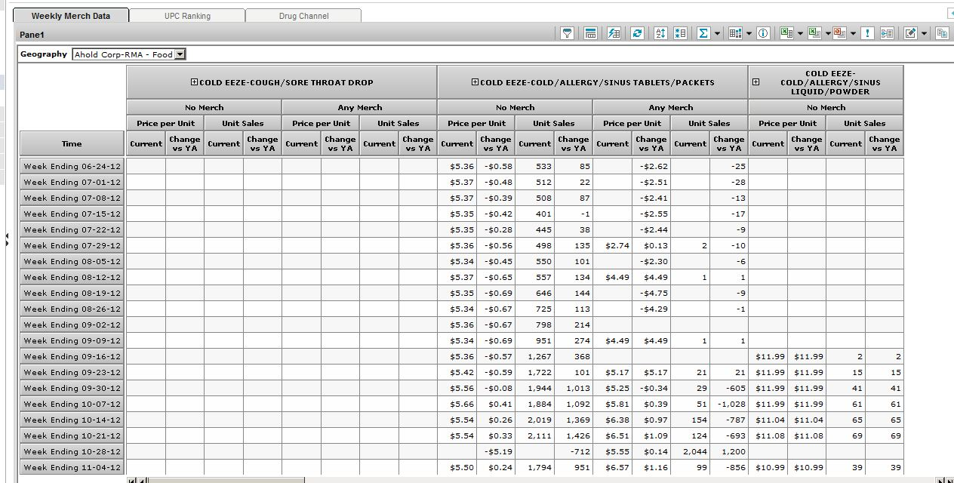
Task: Open the Geography dropdown
Action: [180, 54]
